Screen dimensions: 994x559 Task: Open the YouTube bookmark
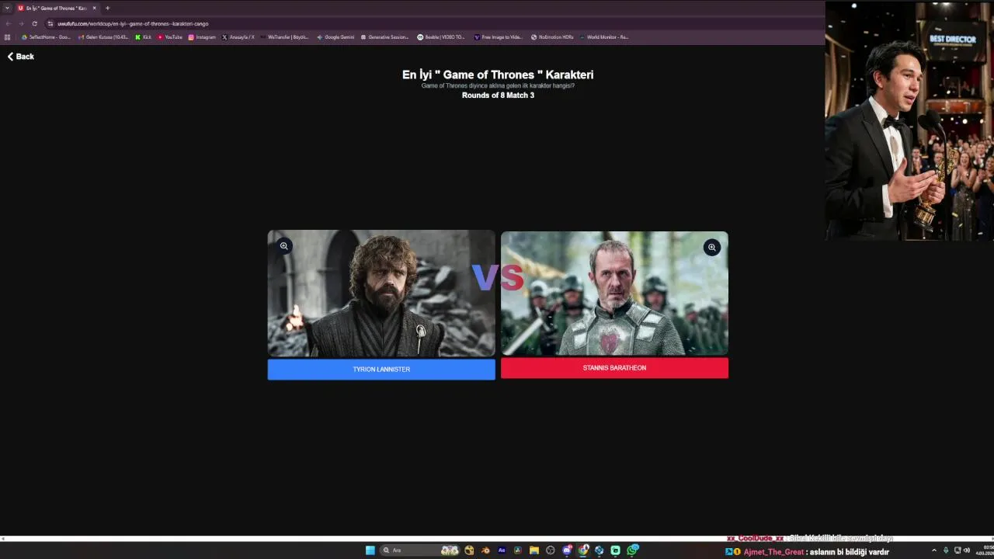click(170, 37)
